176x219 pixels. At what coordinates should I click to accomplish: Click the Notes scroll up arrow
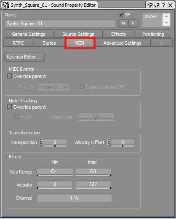pyautogui.click(x=166, y=16)
